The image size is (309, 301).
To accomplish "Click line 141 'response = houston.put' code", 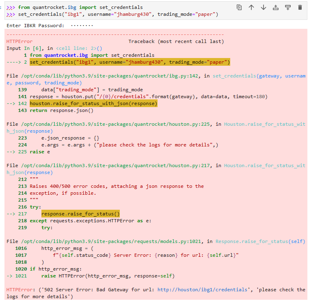I will pyautogui.click(x=149, y=97).
